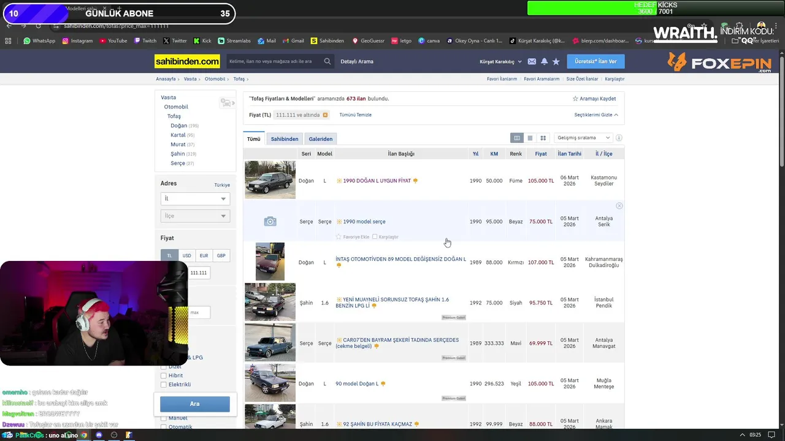Click the blue Ara search button
Image resolution: width=785 pixels, height=441 pixels.
click(195, 404)
